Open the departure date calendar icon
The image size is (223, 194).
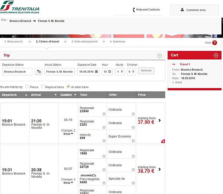click(96, 71)
